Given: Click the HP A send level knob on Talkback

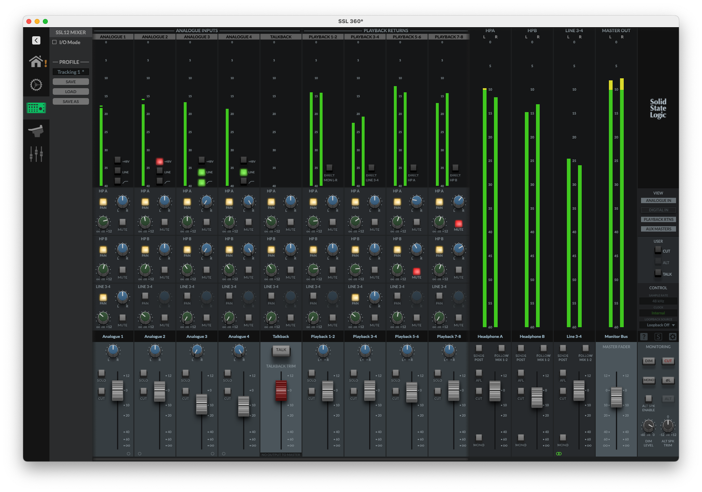Looking at the screenshot, I should pos(271,222).
